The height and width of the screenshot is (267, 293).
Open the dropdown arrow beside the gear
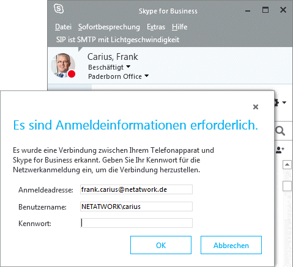tap(284, 103)
